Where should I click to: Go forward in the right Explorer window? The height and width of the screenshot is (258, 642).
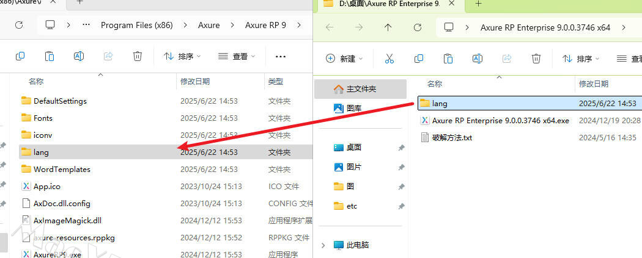click(359, 27)
